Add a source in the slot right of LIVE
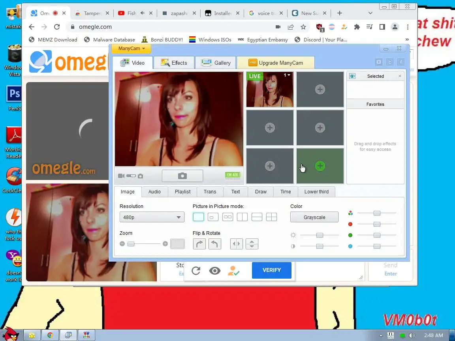This screenshot has width=455, height=341. click(320, 89)
